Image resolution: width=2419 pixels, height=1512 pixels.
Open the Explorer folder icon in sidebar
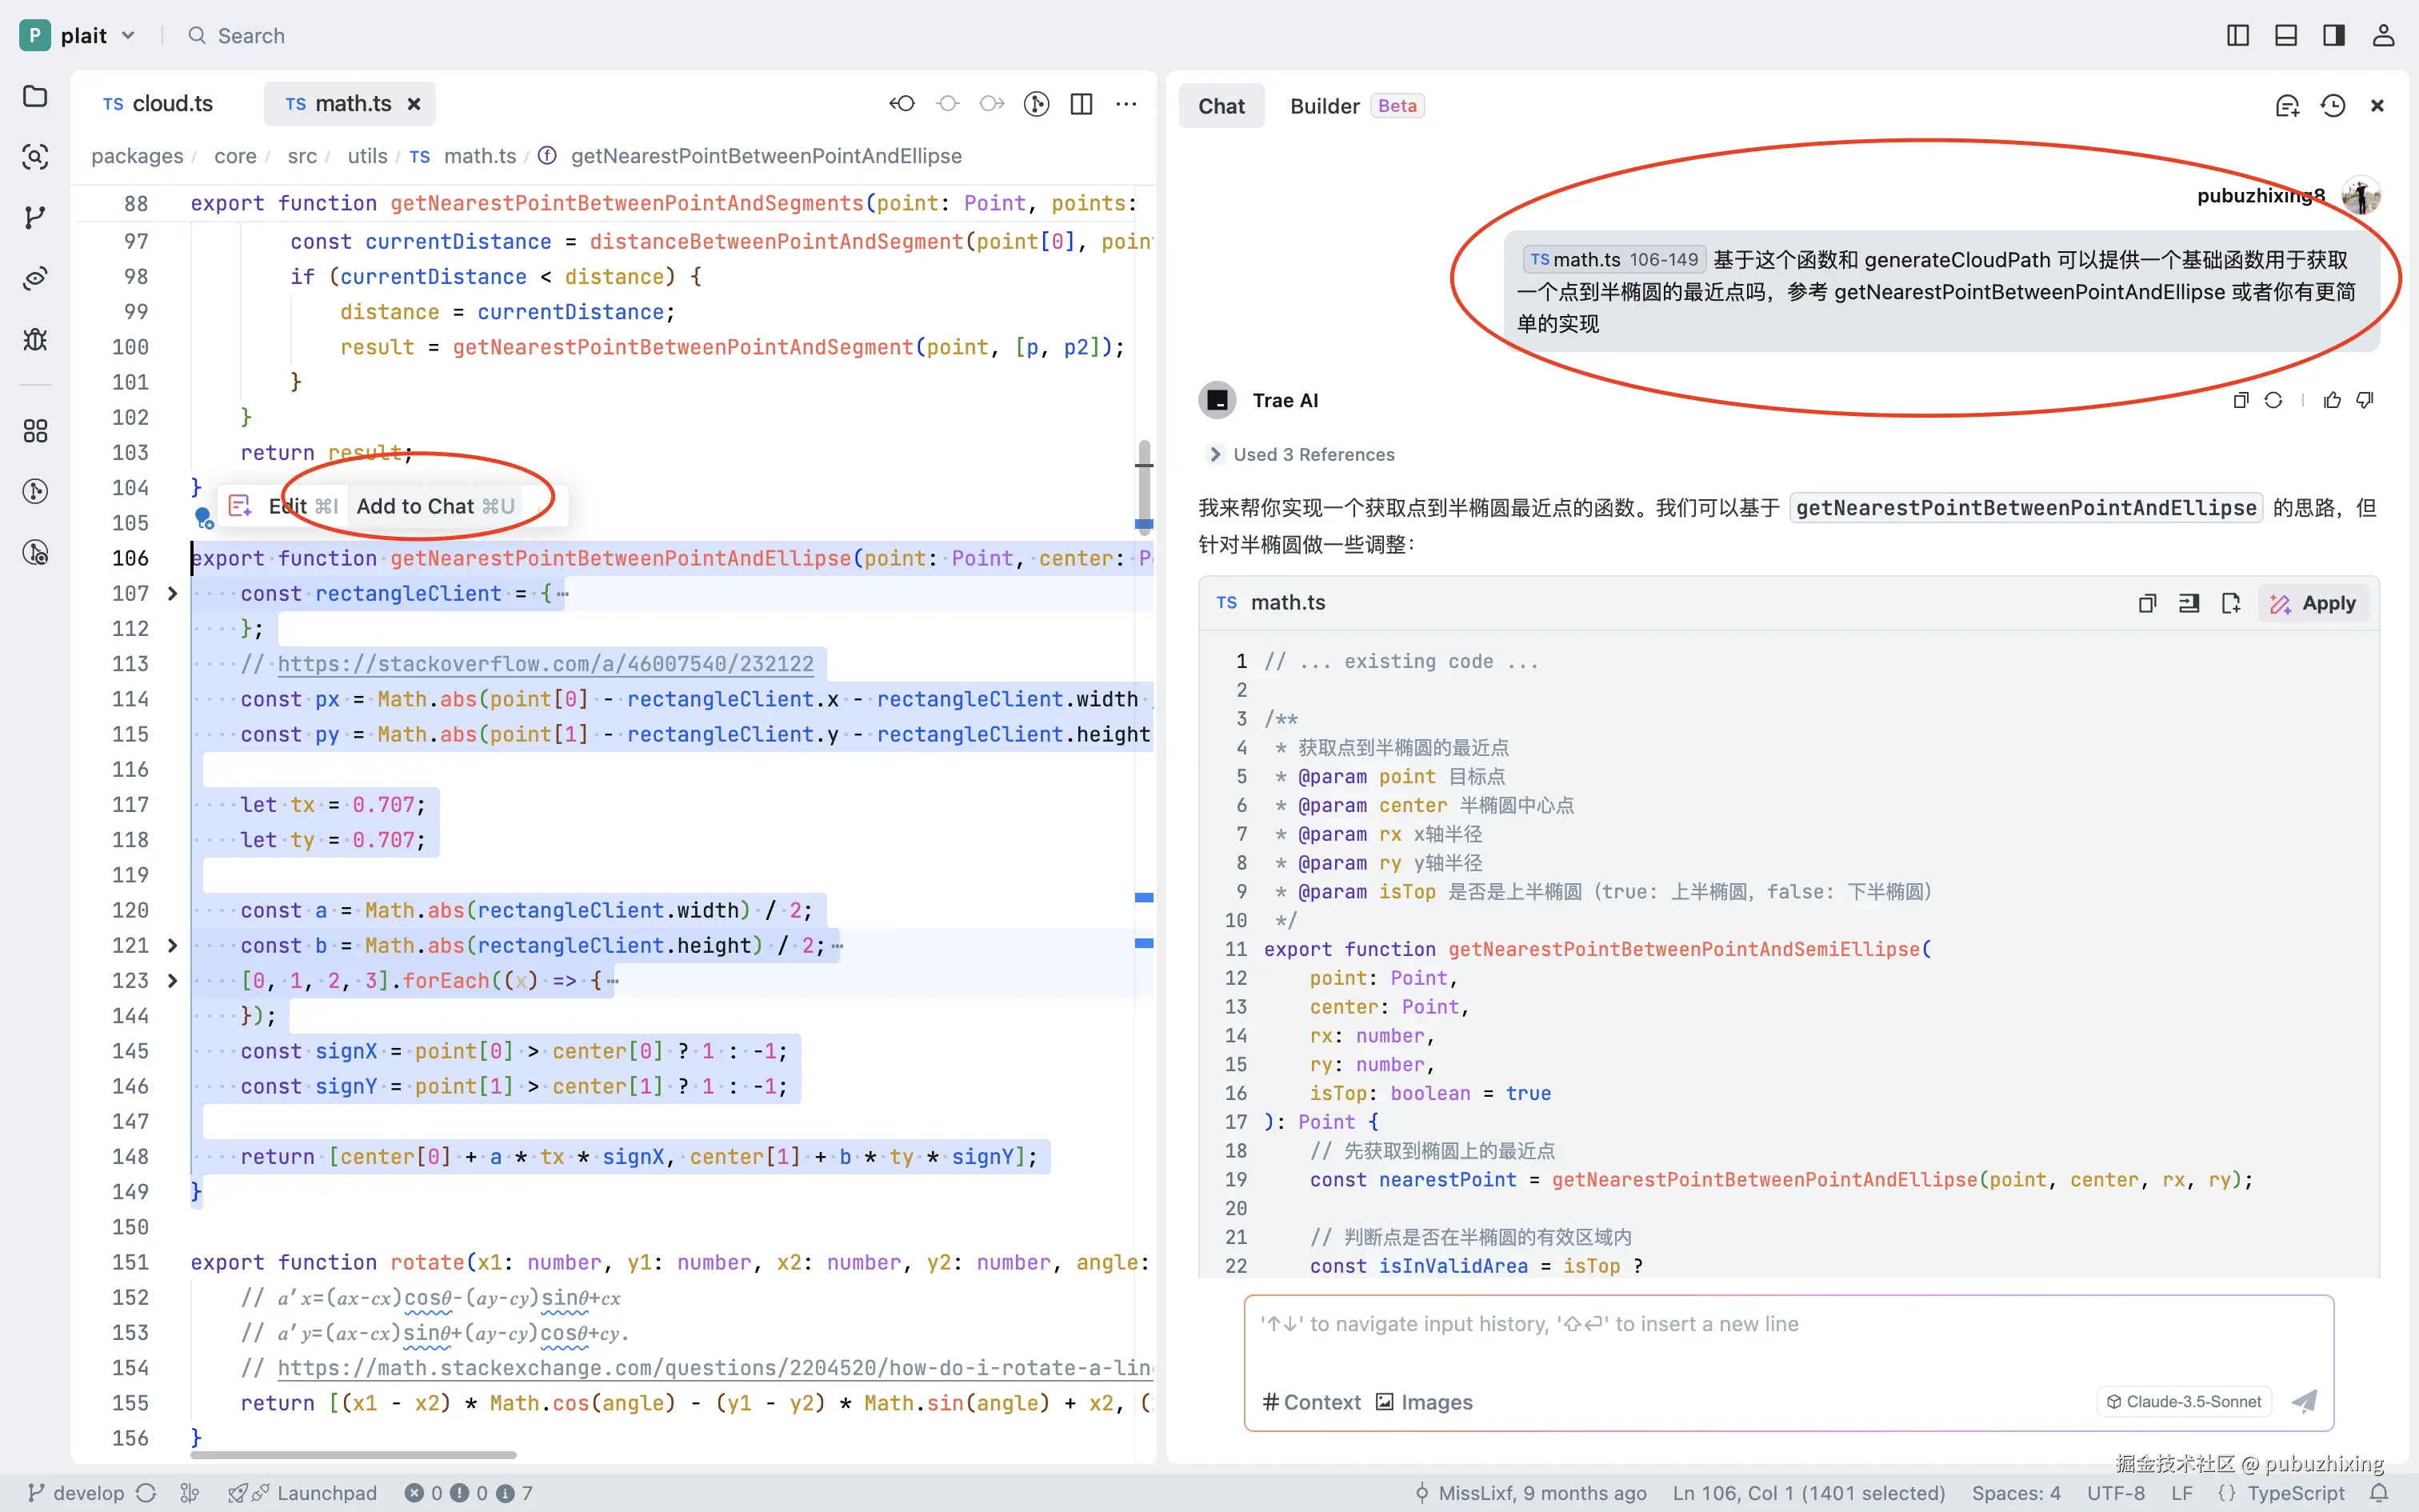coord(35,96)
